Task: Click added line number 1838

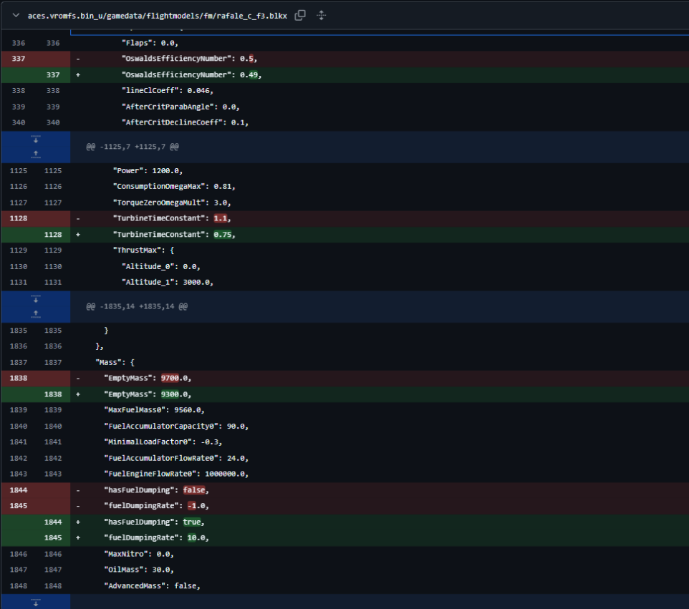Action: click(x=53, y=394)
